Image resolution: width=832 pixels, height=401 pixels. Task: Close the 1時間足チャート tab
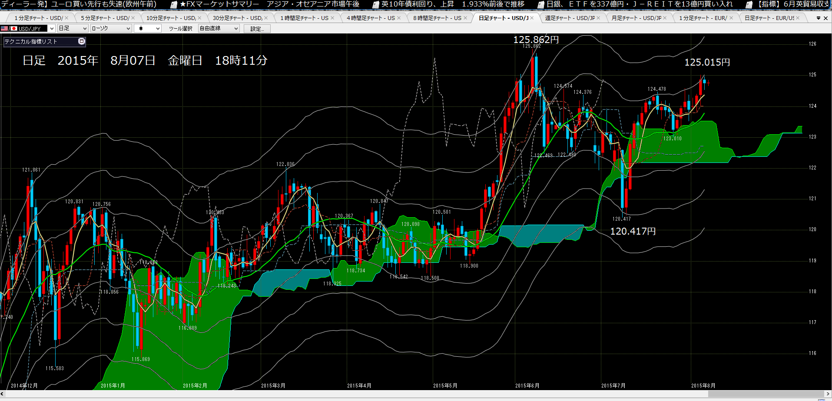click(332, 18)
